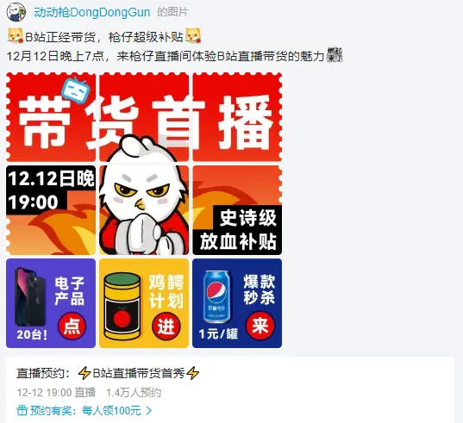Image resolution: width=463 pixels, height=423 pixels.
Task: Click the lightning icon before B站直播带货首秀
Action: [x=84, y=373]
